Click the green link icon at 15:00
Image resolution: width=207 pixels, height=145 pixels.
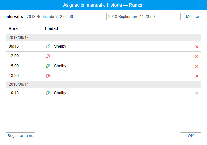tap(48, 66)
